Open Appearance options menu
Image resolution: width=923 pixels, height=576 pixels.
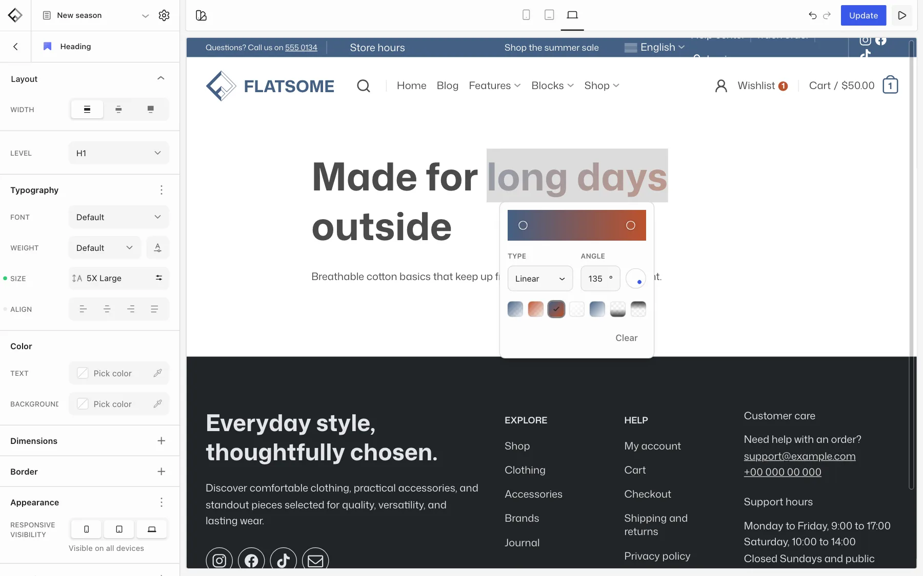162,502
